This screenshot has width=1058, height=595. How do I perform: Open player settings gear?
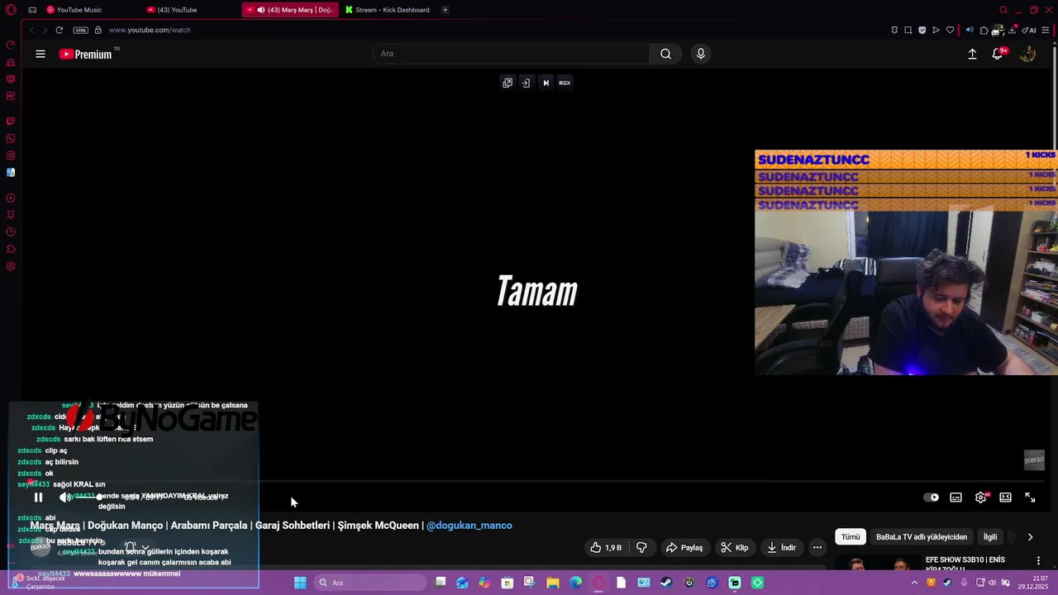(980, 497)
